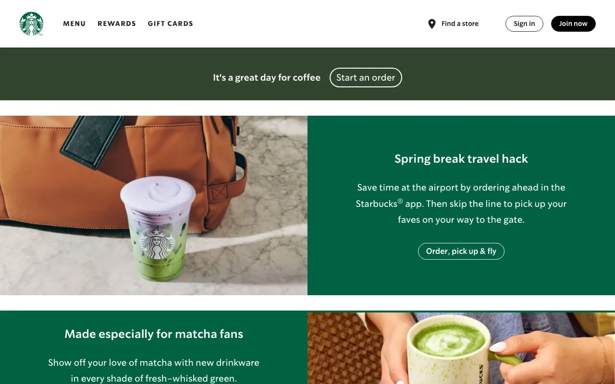Click the Sign in button
The image size is (615, 384).
click(524, 24)
